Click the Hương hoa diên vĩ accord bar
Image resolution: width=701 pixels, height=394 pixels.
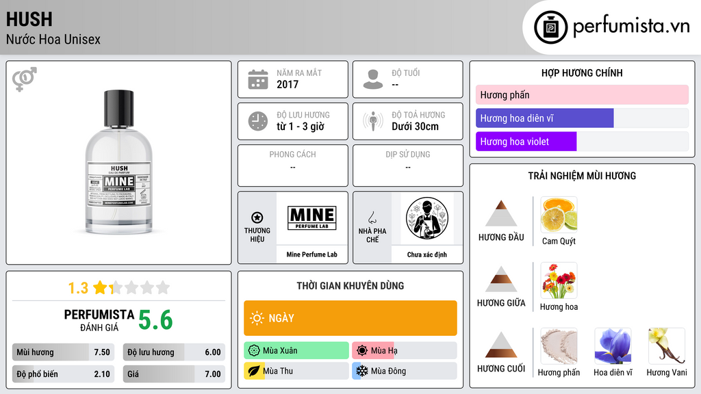tap(582, 118)
